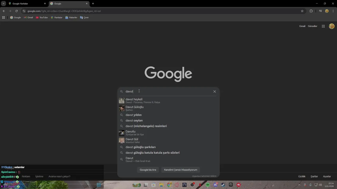Screen dimensions: 337x189
Task: Open the Ayarlar footer menu
Action: pos(327,176)
